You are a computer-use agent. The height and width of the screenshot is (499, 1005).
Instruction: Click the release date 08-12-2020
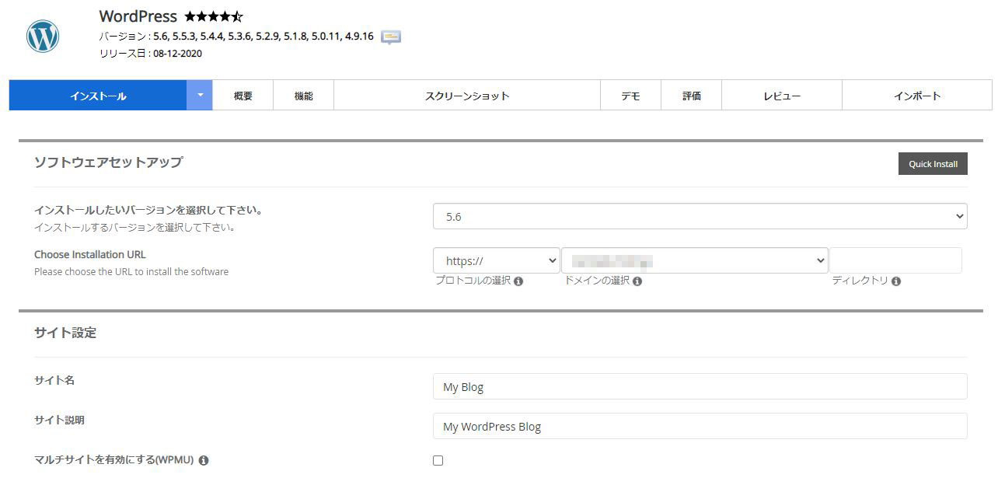179,54
